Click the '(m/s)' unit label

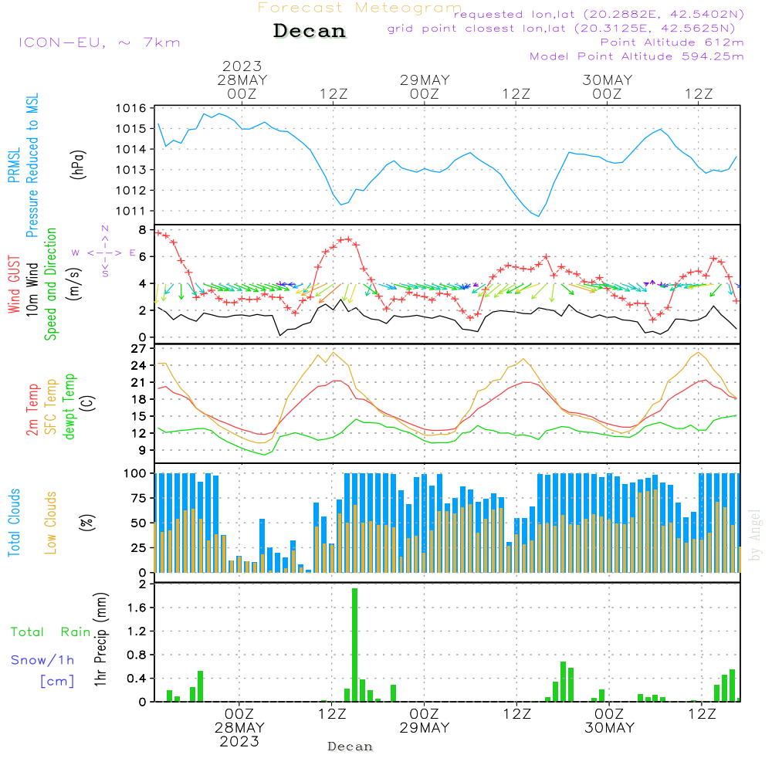tap(74, 284)
